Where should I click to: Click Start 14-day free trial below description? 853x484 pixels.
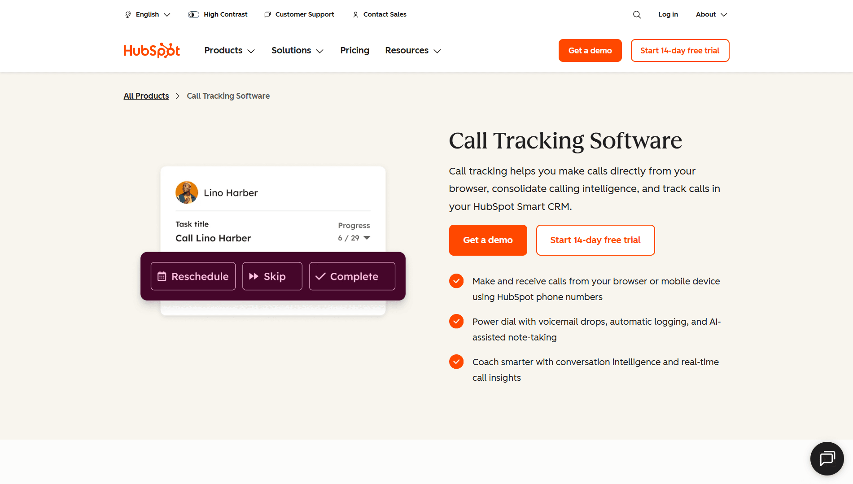pyautogui.click(x=595, y=240)
